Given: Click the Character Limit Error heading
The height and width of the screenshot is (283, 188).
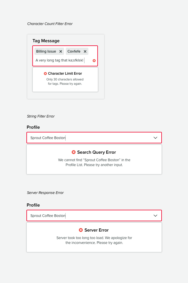Looking at the screenshot, I should pyautogui.click(x=65, y=74).
